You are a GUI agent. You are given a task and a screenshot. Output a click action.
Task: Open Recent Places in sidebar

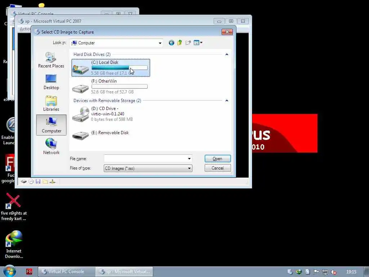pyautogui.click(x=51, y=60)
